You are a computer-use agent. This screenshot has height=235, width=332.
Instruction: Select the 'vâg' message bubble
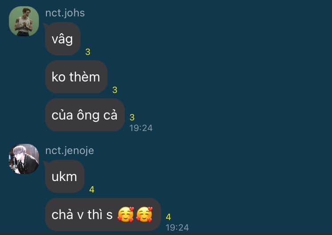coord(62,39)
